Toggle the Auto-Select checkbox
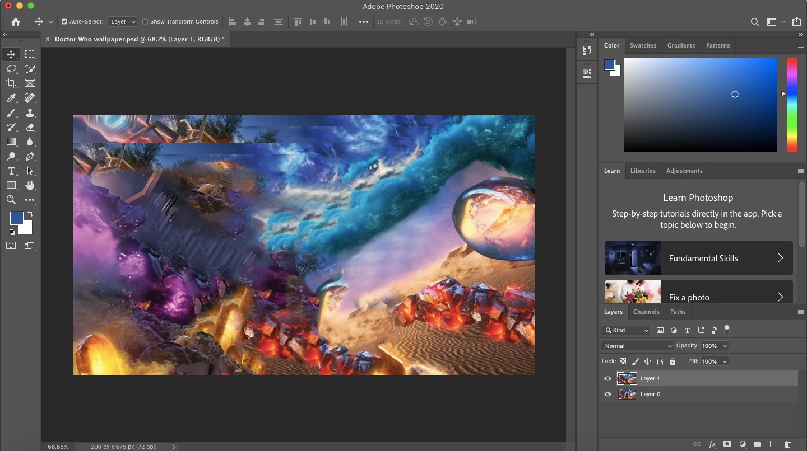Image resolution: width=807 pixels, height=451 pixels. 64,22
